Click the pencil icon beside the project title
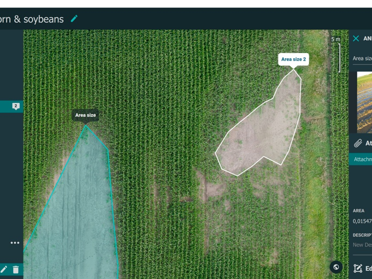This screenshot has height=279, width=372. click(x=74, y=19)
